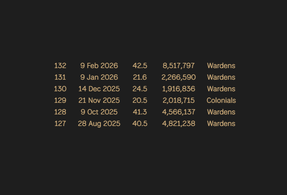Select the 41.3 value cell
The width and height of the screenshot is (287, 195).
[140, 112]
